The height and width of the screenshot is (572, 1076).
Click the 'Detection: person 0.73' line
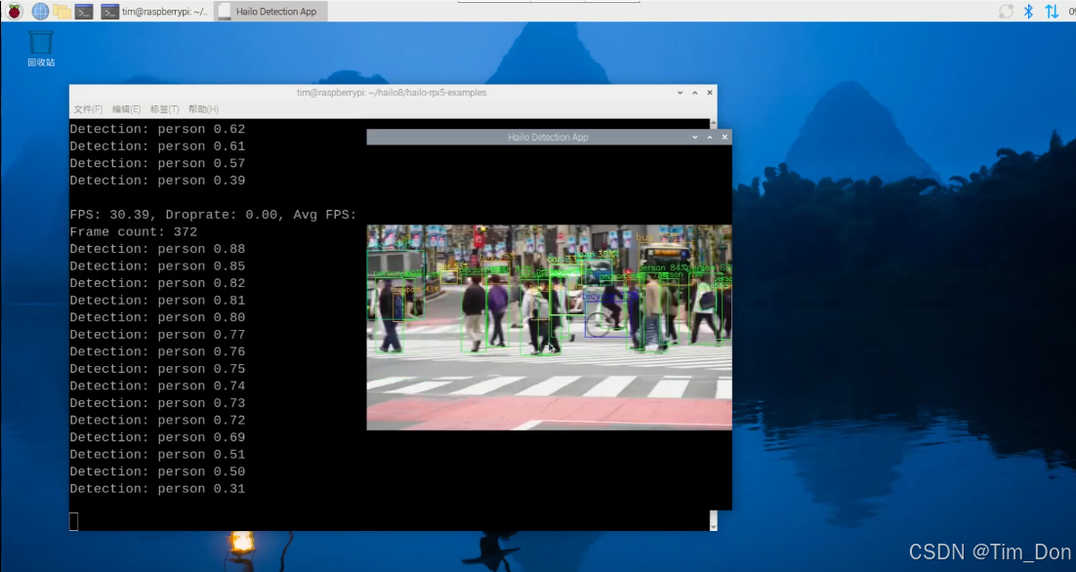point(157,403)
